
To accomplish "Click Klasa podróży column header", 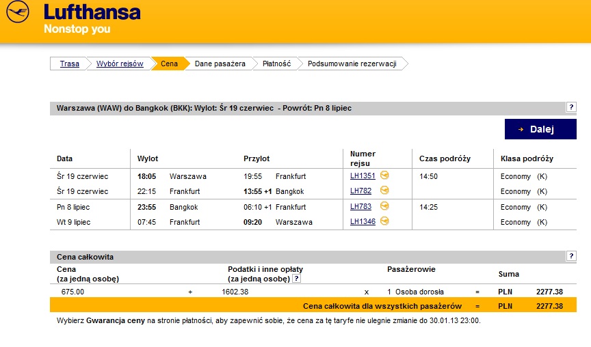I will tap(527, 158).
